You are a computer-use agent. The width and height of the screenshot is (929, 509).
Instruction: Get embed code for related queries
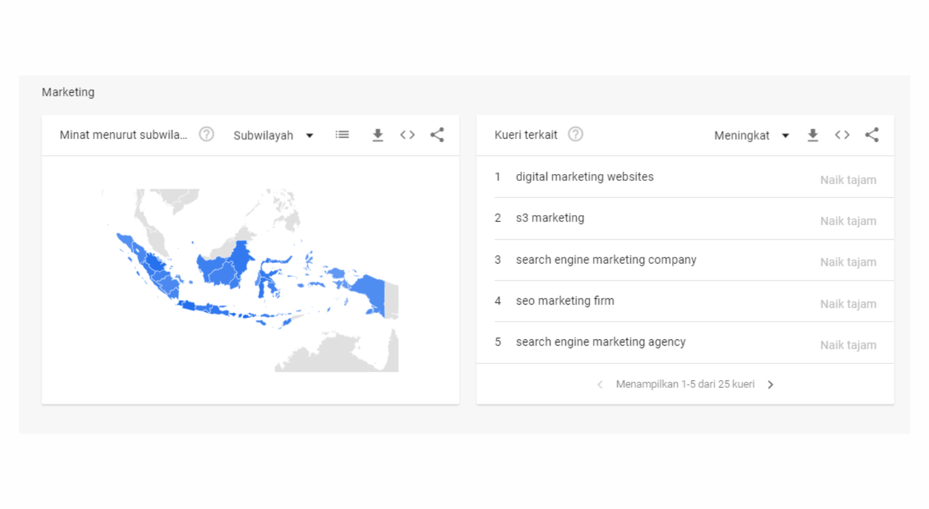pyautogui.click(x=842, y=134)
